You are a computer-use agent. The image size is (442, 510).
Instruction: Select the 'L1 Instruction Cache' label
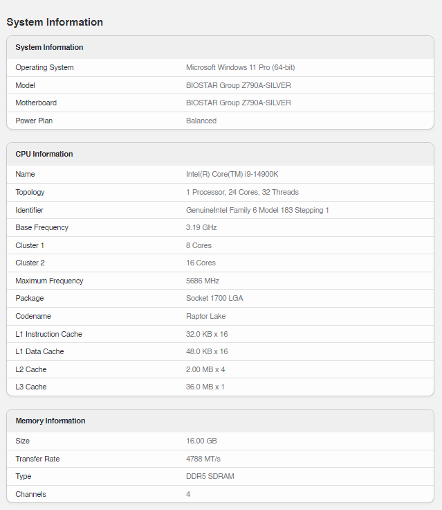pos(48,335)
